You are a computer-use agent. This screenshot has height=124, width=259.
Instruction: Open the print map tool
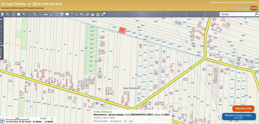(46, 14)
